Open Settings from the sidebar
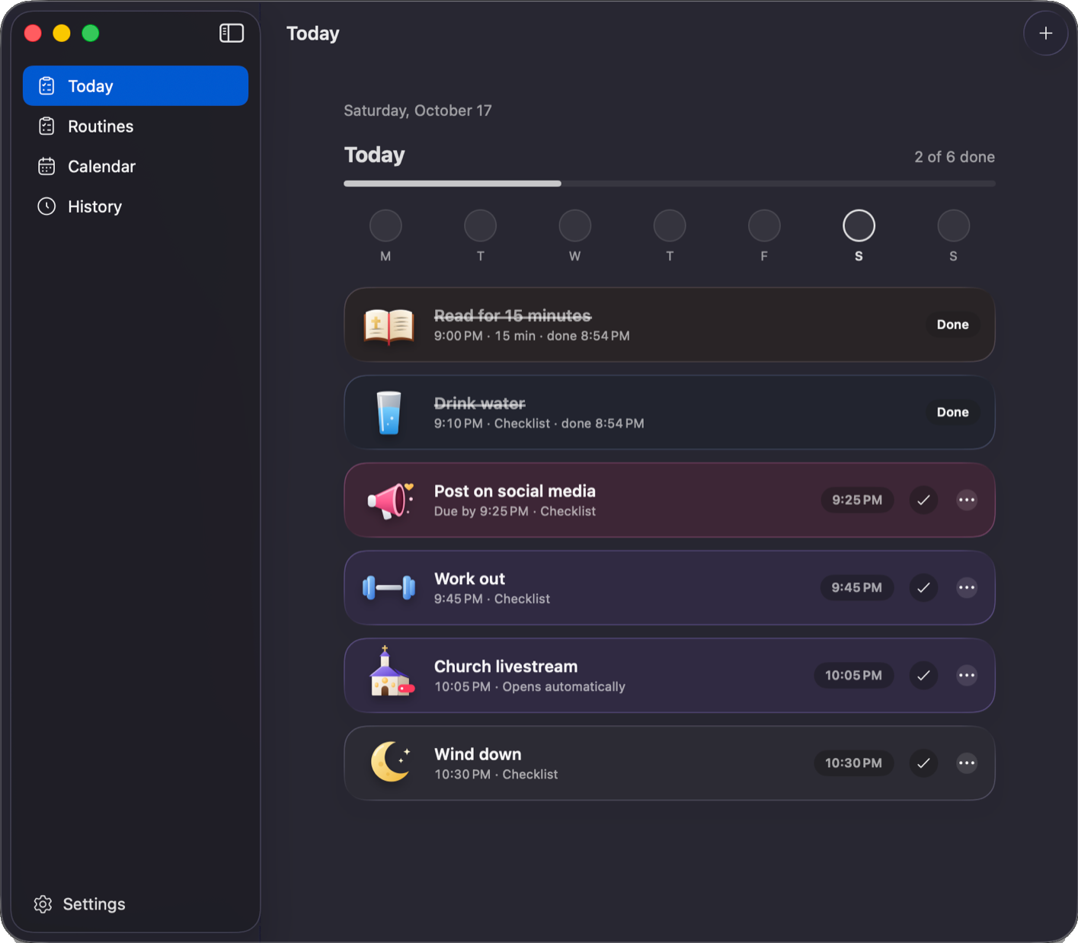Viewport: 1078px width, 943px height. click(x=80, y=904)
